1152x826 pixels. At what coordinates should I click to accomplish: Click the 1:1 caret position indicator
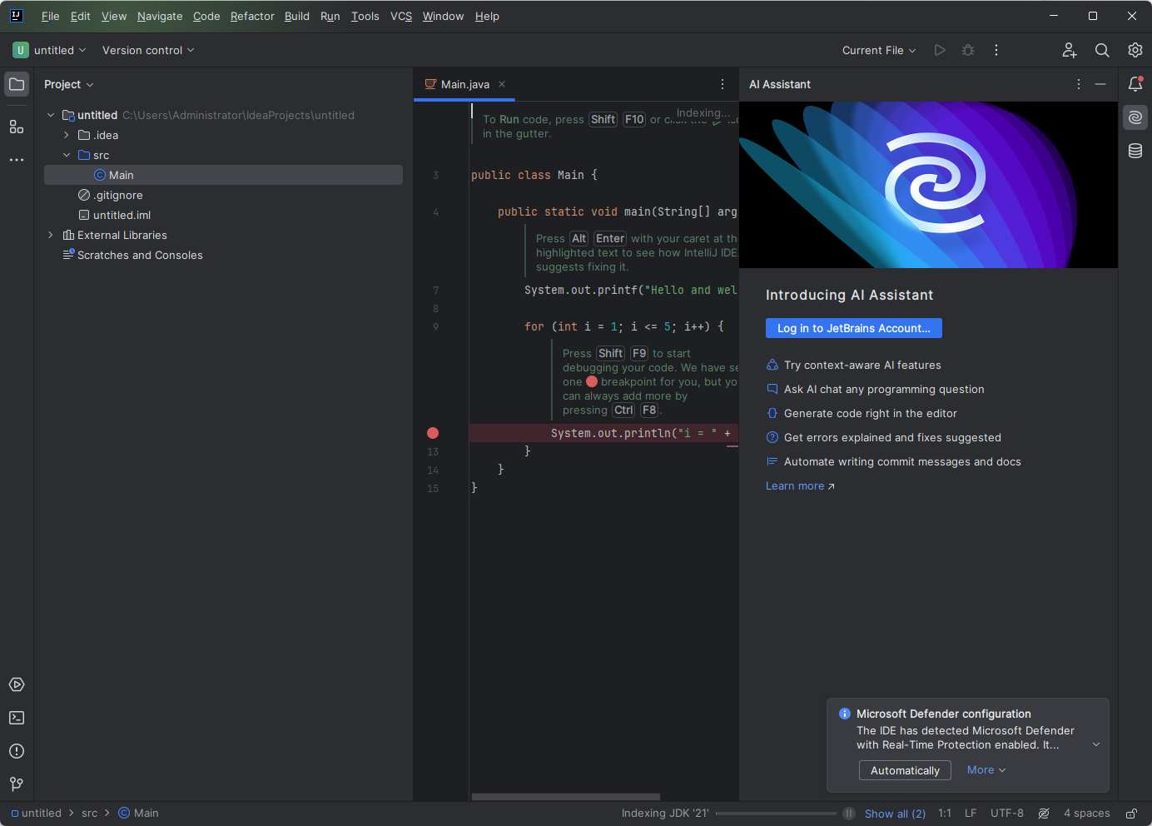[x=945, y=814]
